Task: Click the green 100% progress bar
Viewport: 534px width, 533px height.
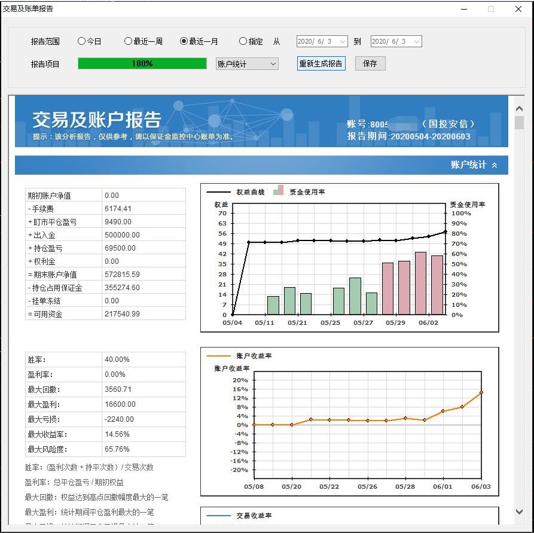Action: [141, 62]
